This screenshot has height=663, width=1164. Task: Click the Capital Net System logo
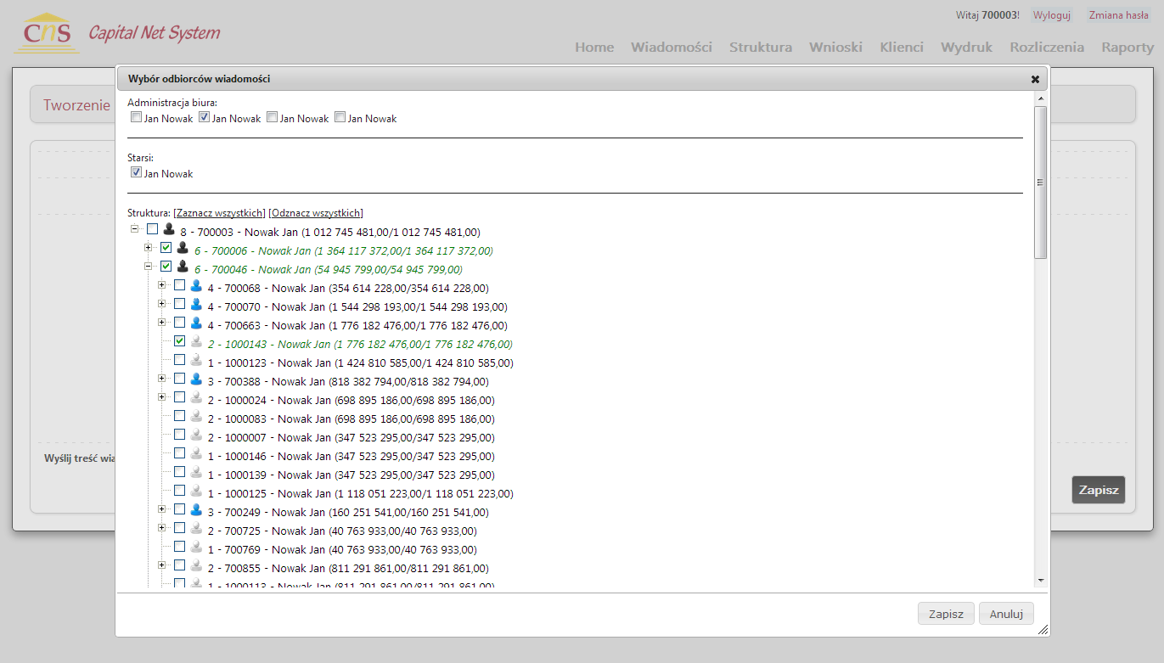pos(117,34)
